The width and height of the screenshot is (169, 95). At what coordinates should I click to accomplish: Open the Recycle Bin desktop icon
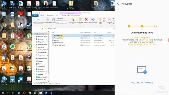tap(4, 15)
